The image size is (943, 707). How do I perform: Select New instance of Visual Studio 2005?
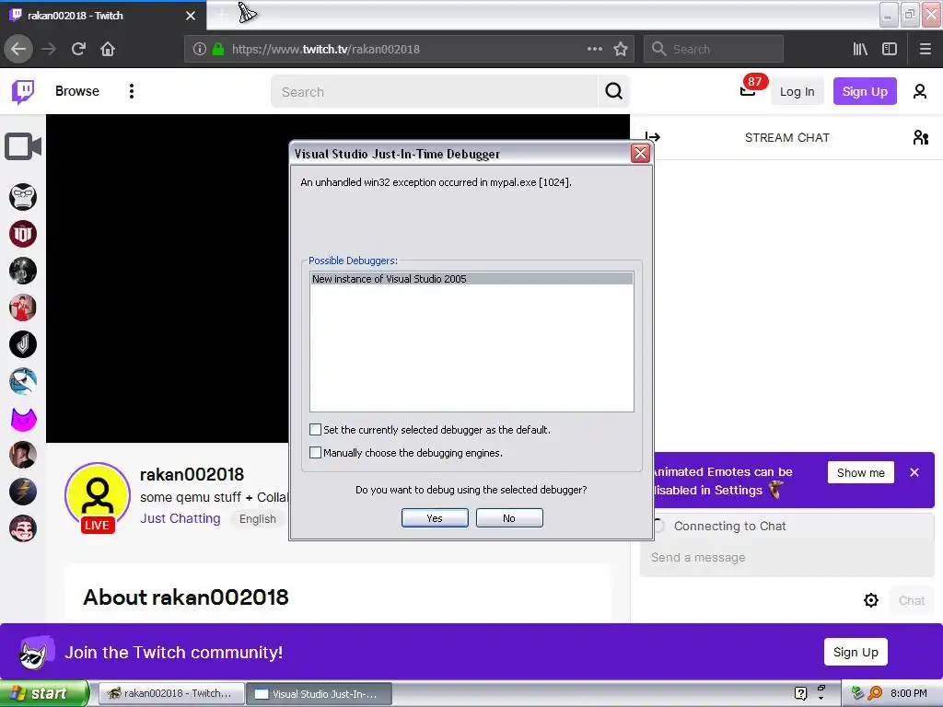[471, 278]
